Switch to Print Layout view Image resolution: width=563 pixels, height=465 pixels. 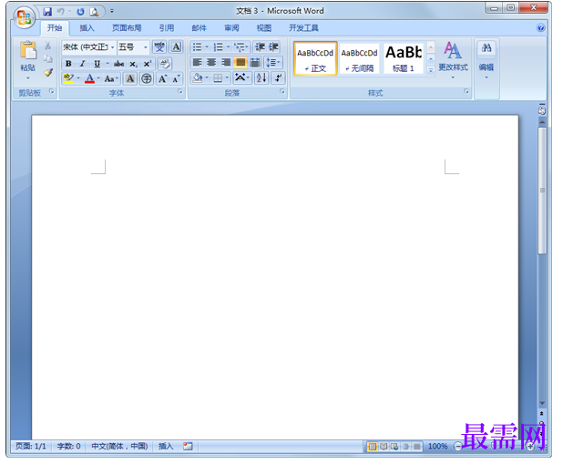(x=373, y=447)
